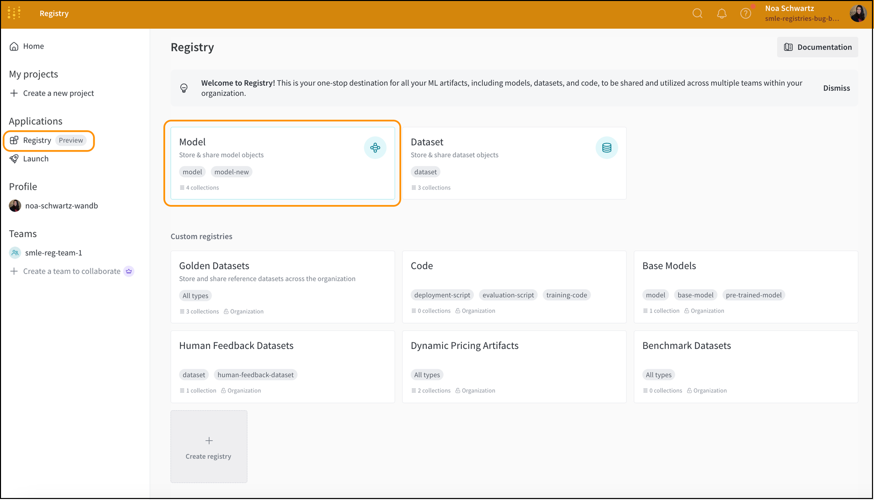Open the Golden Datasets custom registry card
Viewport: 874px width, 500px height.
(x=282, y=287)
